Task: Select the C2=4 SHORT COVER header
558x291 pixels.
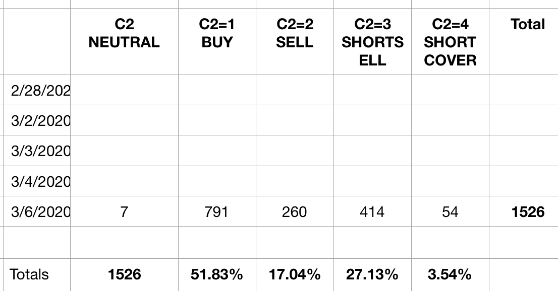Action: click(x=450, y=42)
